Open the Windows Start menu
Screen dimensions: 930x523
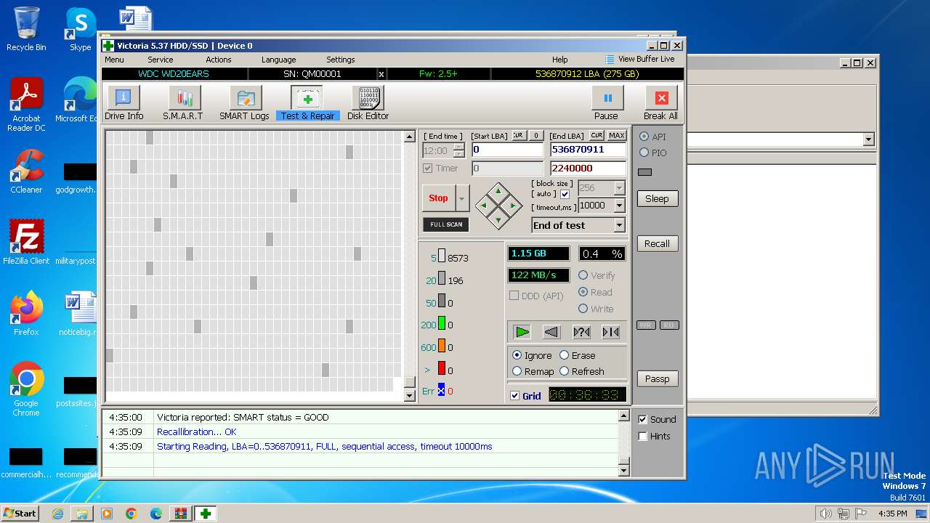tap(20, 514)
